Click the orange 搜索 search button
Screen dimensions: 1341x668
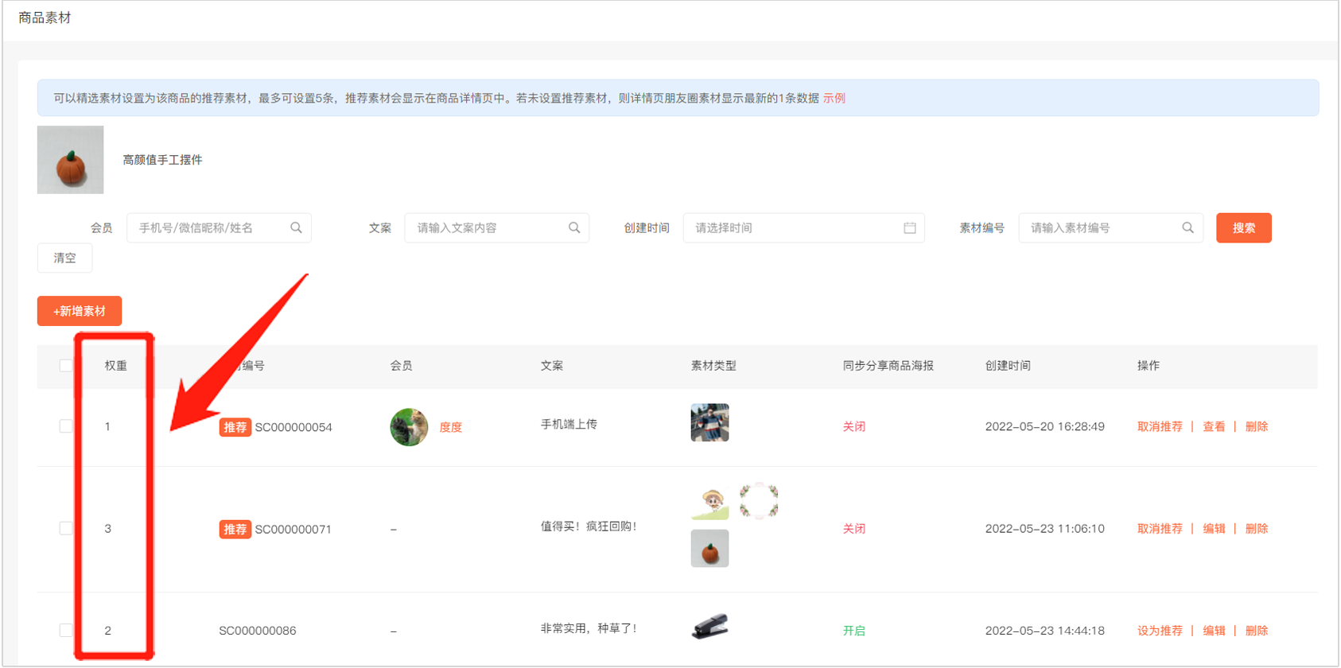1243,228
